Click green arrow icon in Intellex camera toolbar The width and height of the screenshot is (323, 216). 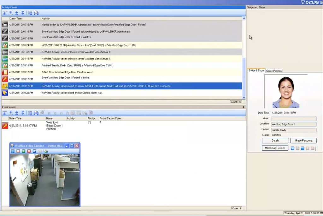pos(23,151)
